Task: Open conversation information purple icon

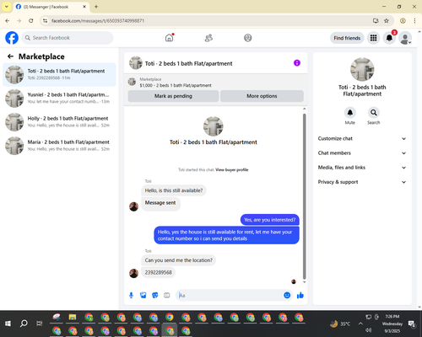Action: click(x=297, y=63)
